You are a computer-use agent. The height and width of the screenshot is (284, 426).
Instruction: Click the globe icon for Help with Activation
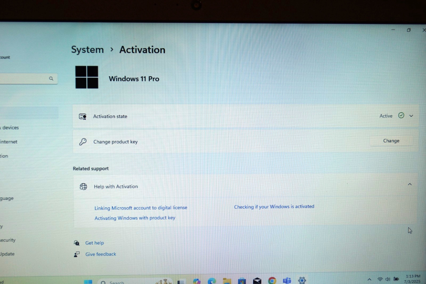coord(83,187)
